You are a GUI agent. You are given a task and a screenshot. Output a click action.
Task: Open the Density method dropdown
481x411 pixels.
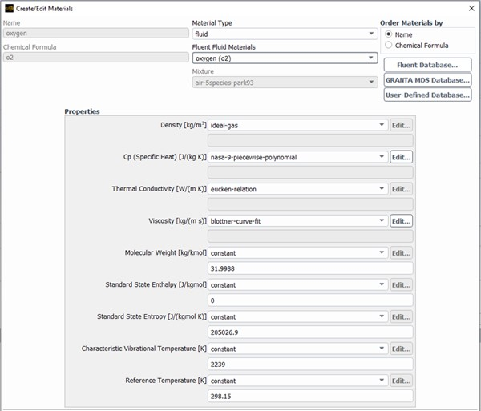point(297,126)
